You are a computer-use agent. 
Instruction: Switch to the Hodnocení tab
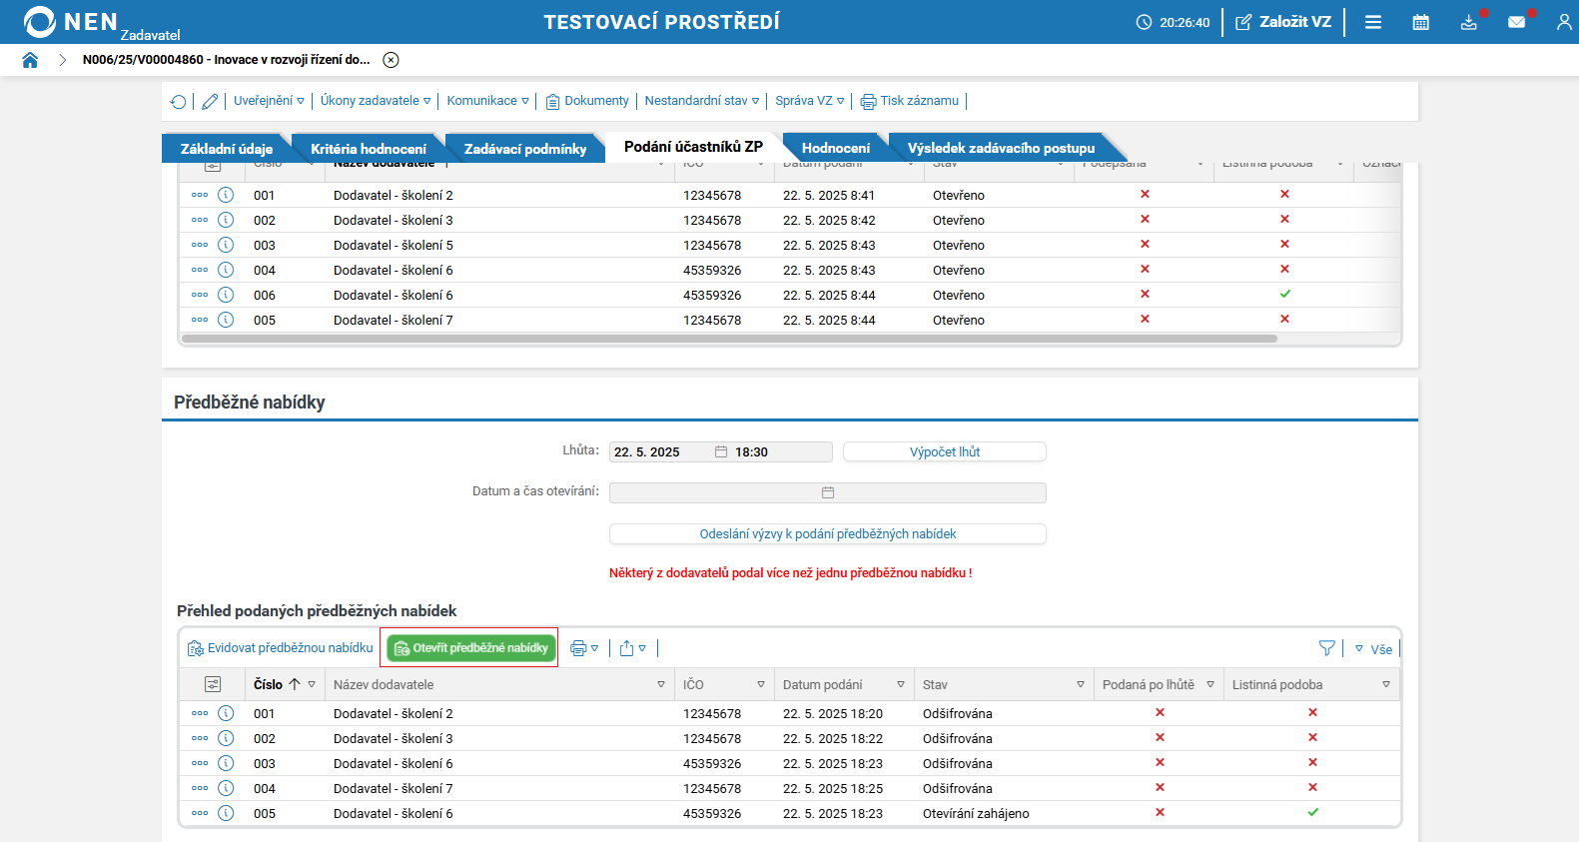835,148
